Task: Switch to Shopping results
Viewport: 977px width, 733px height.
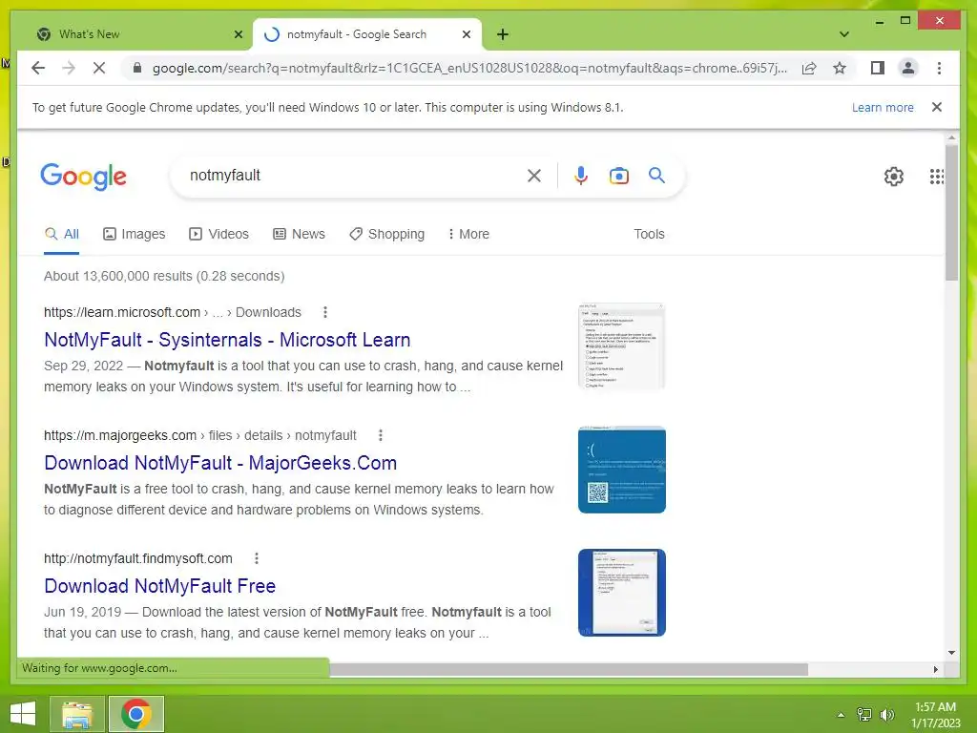Action: pos(387,235)
